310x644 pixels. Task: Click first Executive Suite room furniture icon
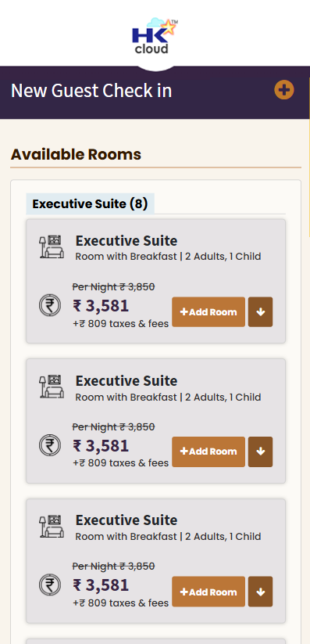tap(52, 246)
